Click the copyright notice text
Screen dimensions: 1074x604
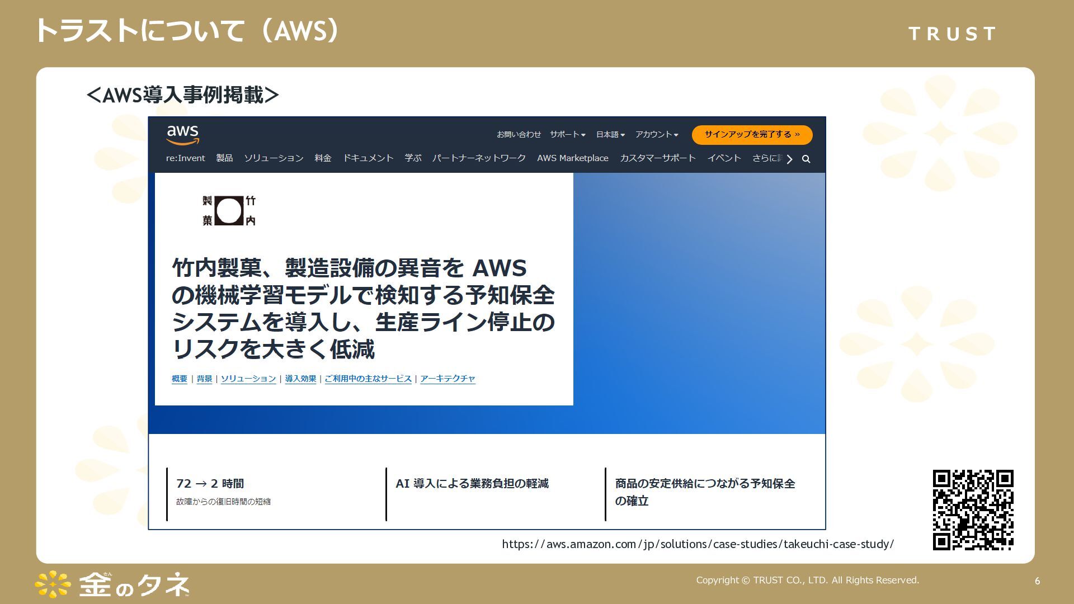(x=807, y=581)
